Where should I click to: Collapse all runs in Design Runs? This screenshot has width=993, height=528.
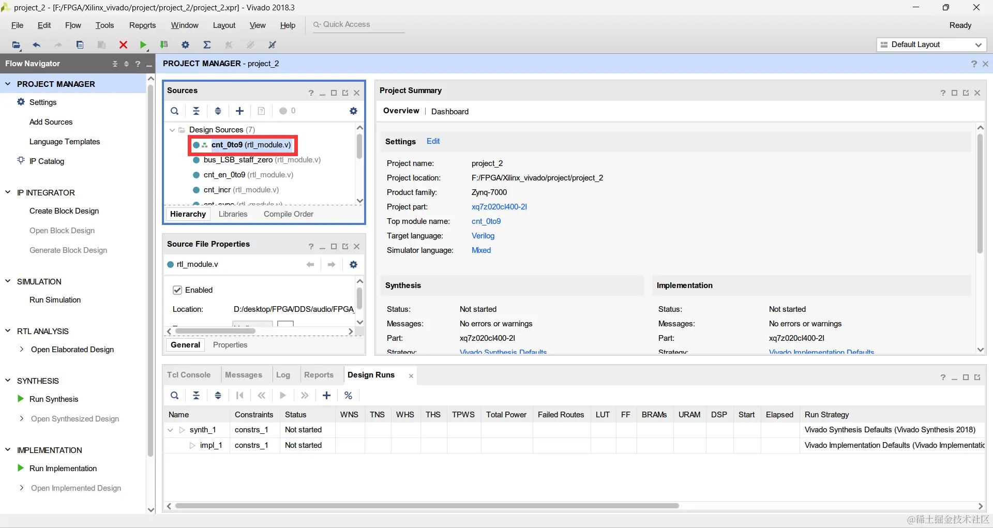[197, 396]
